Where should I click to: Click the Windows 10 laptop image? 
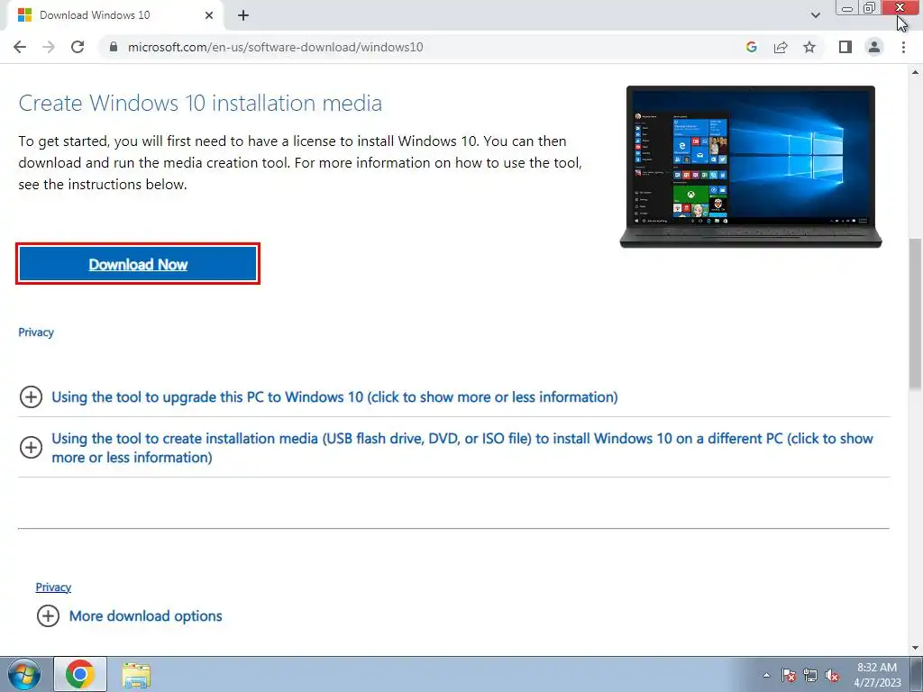click(x=751, y=167)
